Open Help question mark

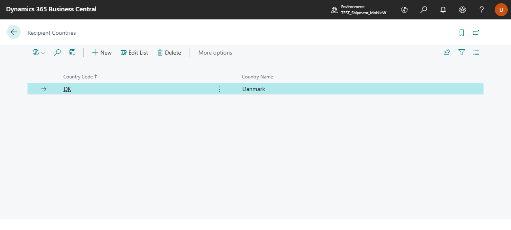[x=482, y=10]
